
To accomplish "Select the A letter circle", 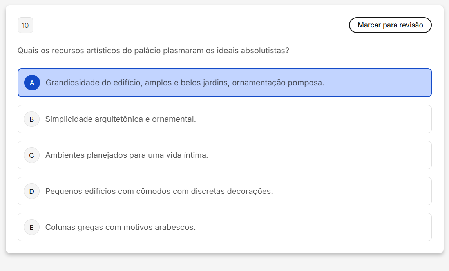I will coord(32,83).
